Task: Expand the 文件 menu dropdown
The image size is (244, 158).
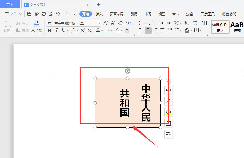Action: click(x=13, y=14)
